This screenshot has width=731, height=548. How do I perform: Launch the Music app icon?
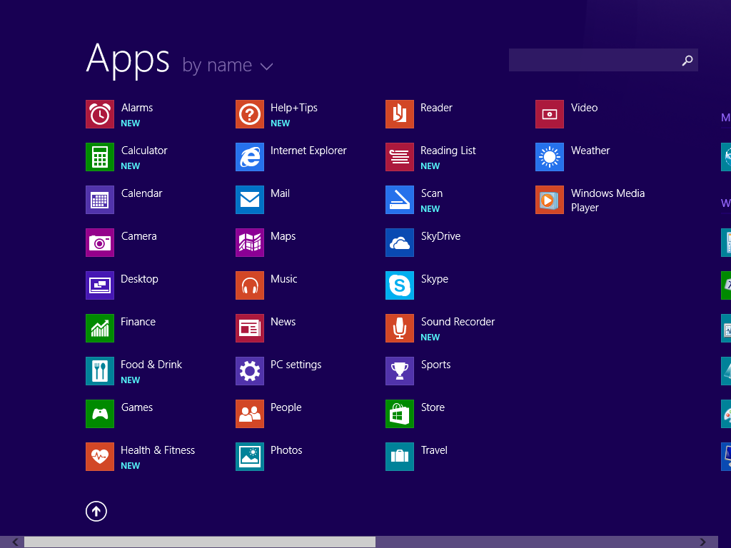[250, 285]
